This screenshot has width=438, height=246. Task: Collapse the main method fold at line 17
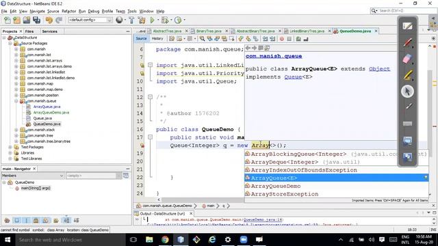click(x=150, y=137)
